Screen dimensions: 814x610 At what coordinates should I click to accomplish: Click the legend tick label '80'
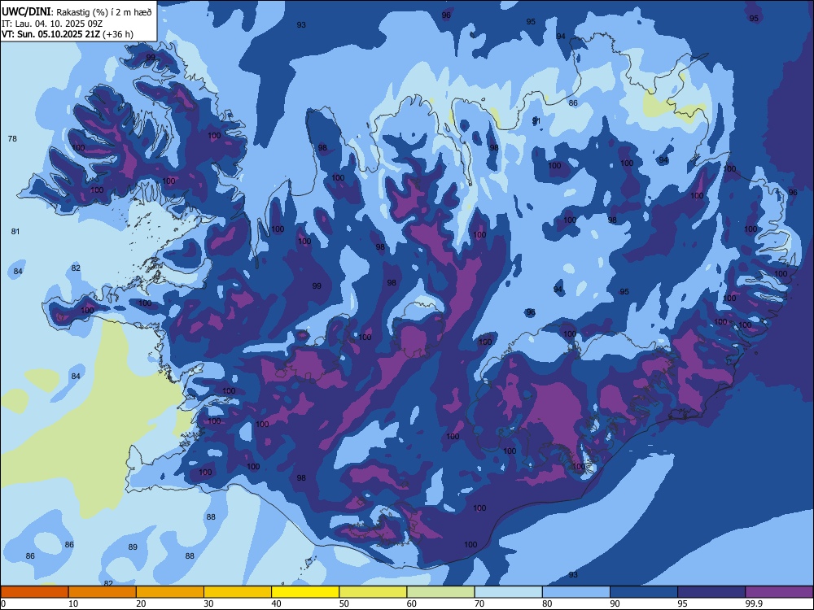tap(548, 603)
